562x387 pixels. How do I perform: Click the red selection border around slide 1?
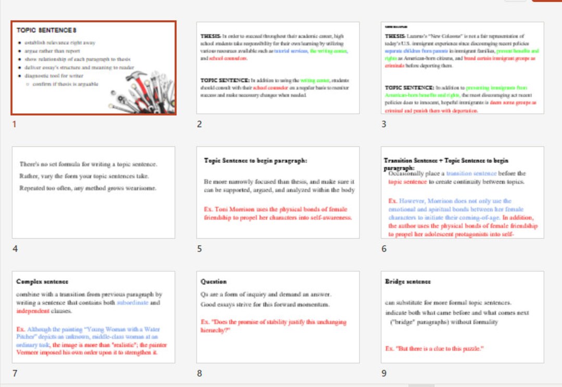coord(94,21)
